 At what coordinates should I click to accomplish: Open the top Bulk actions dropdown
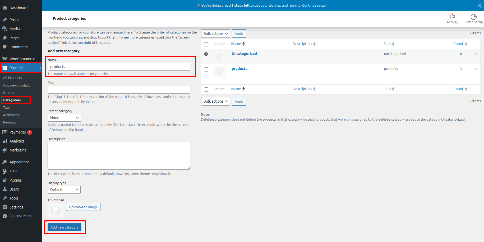[215, 34]
